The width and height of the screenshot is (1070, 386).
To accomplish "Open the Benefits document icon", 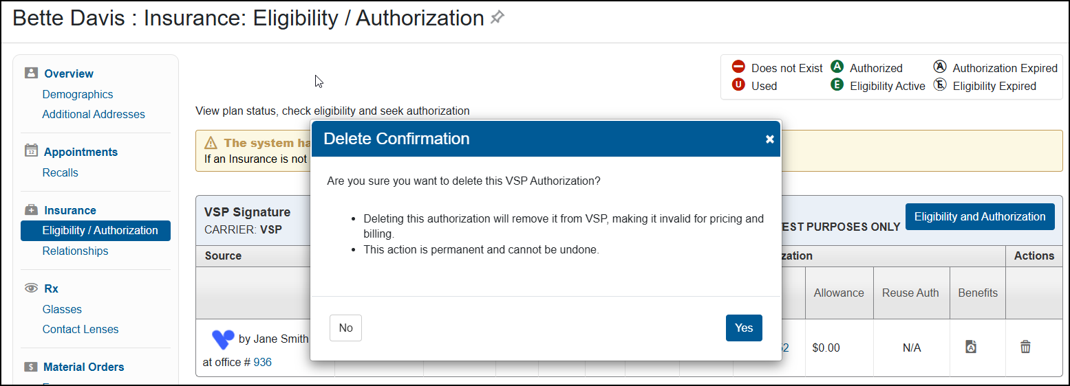I will pos(971,347).
